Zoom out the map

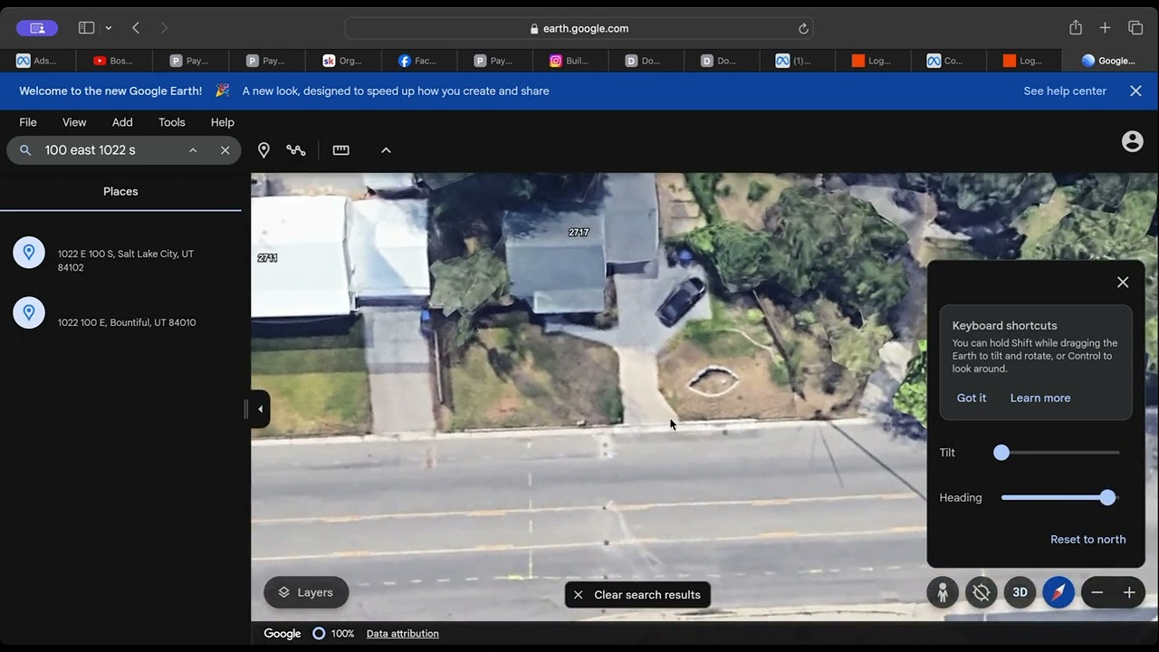point(1097,593)
